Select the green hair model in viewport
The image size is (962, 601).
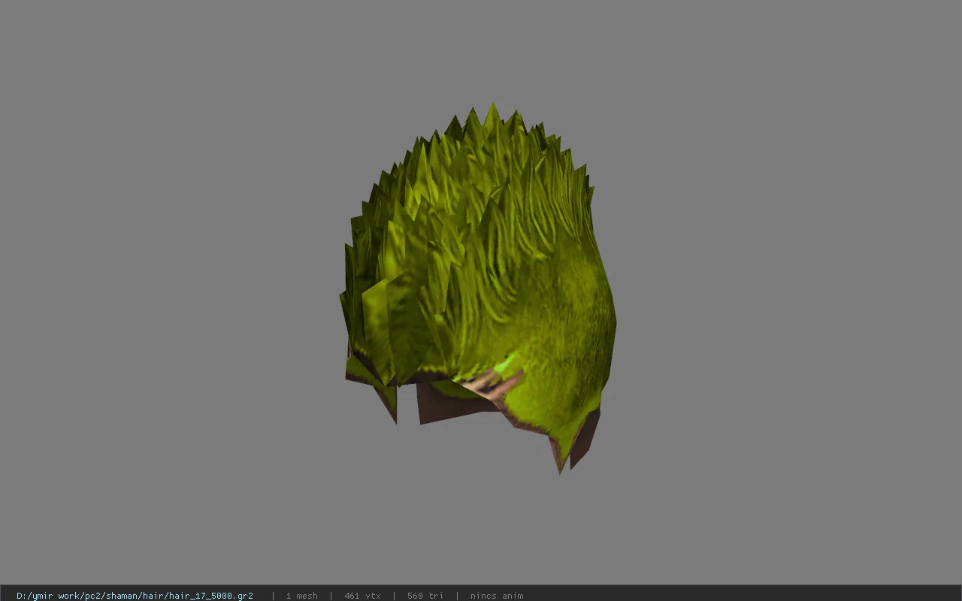(478, 289)
